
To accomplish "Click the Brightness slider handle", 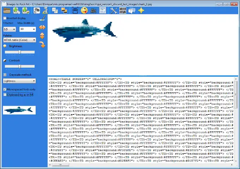I will pos(20,52).
